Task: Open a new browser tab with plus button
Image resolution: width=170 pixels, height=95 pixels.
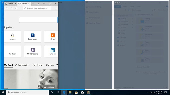Action: pos(33,4)
